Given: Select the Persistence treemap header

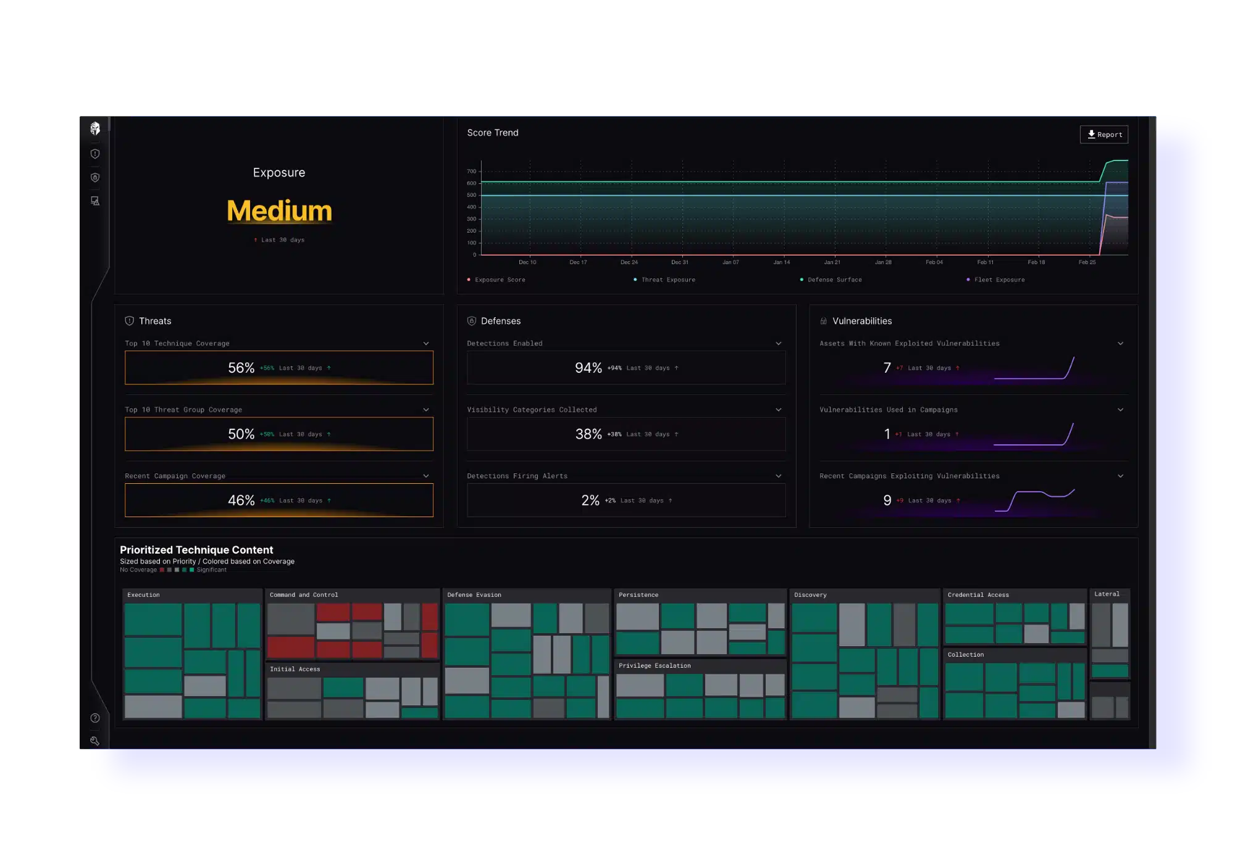Looking at the screenshot, I should (638, 595).
